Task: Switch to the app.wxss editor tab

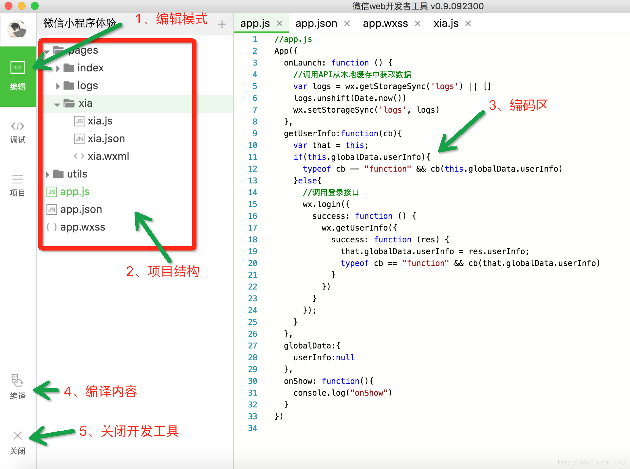Action: [x=385, y=23]
